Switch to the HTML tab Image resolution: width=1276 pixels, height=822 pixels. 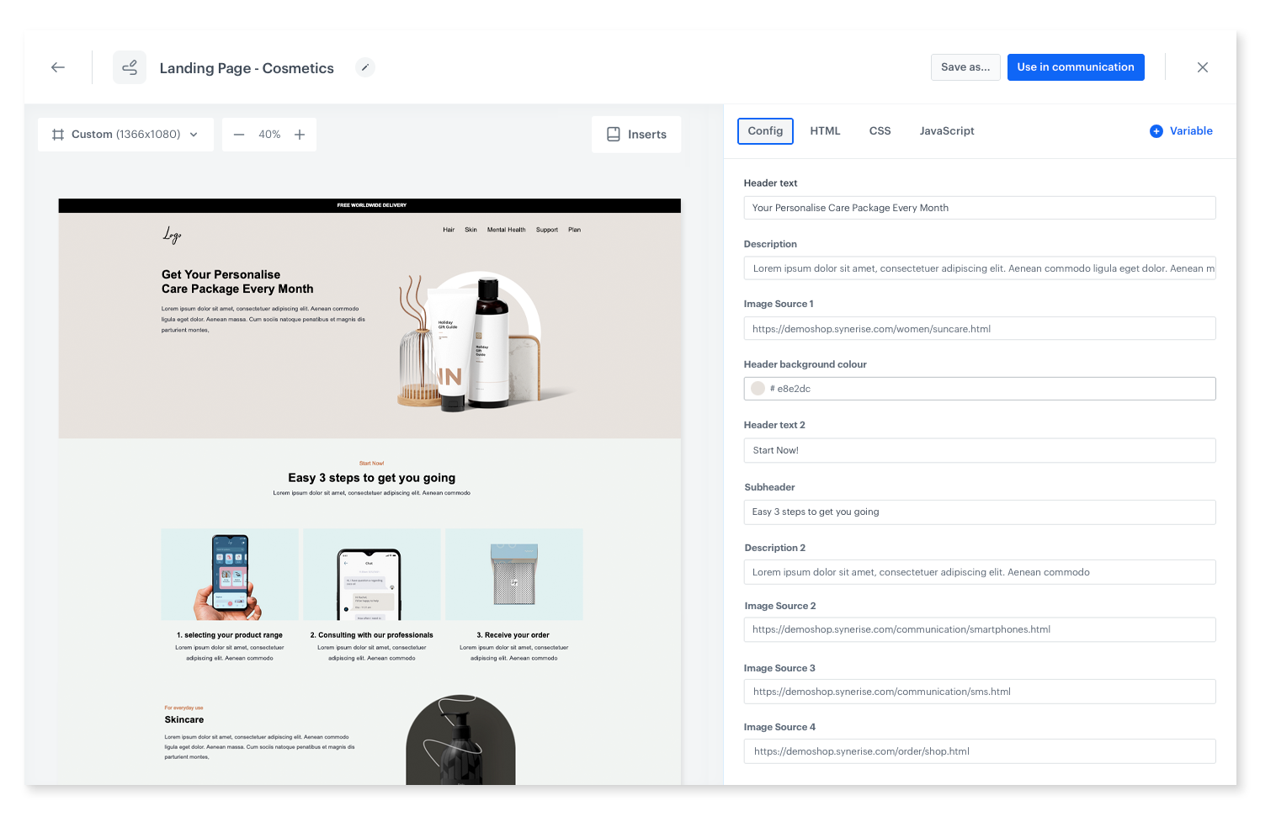pyautogui.click(x=825, y=130)
